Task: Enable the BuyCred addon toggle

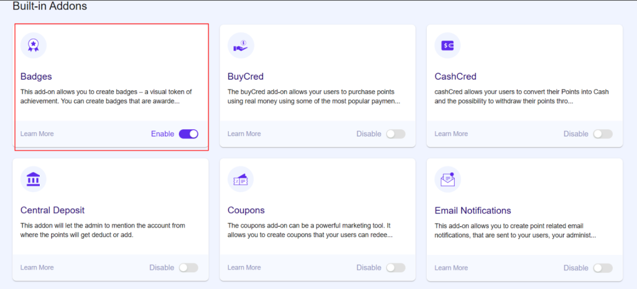Action: point(395,134)
